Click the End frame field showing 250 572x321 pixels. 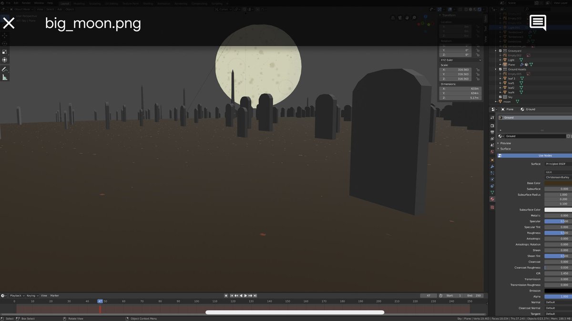(x=474, y=296)
